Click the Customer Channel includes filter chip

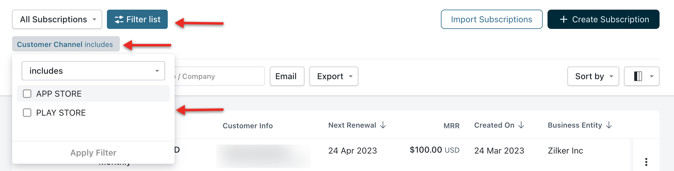(x=65, y=44)
